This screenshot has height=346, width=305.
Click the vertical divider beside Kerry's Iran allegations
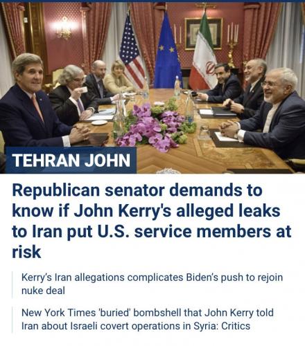12,284
